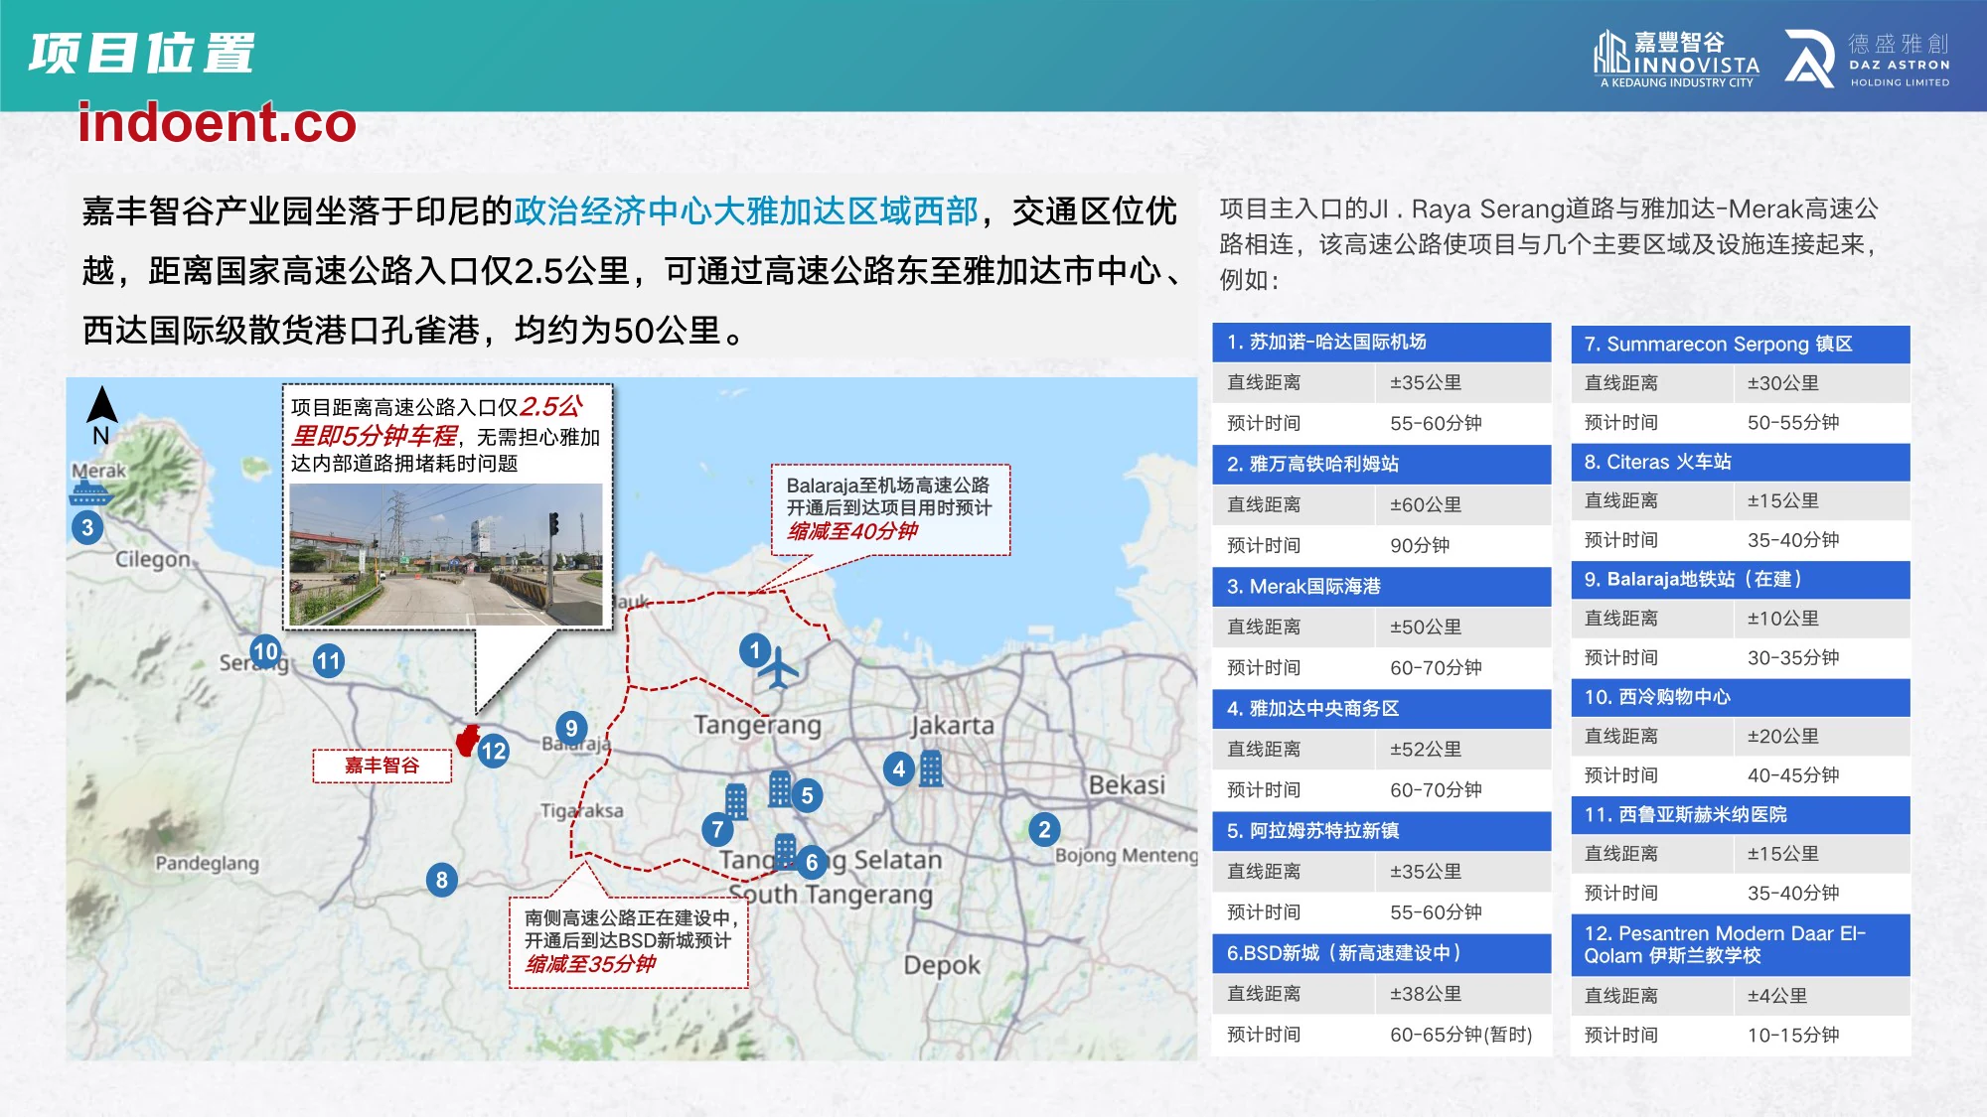
Task: Click the 10-15分钟 time cell
Action: (x=1822, y=1036)
